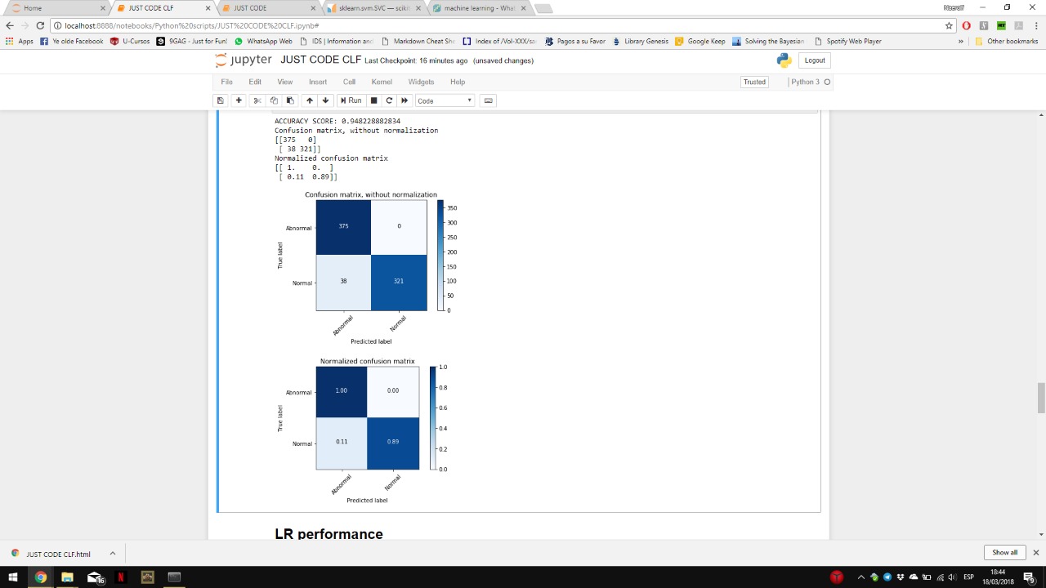Open the Opera extension icon
Viewport: 1046px width, 588px height.
[966, 25]
